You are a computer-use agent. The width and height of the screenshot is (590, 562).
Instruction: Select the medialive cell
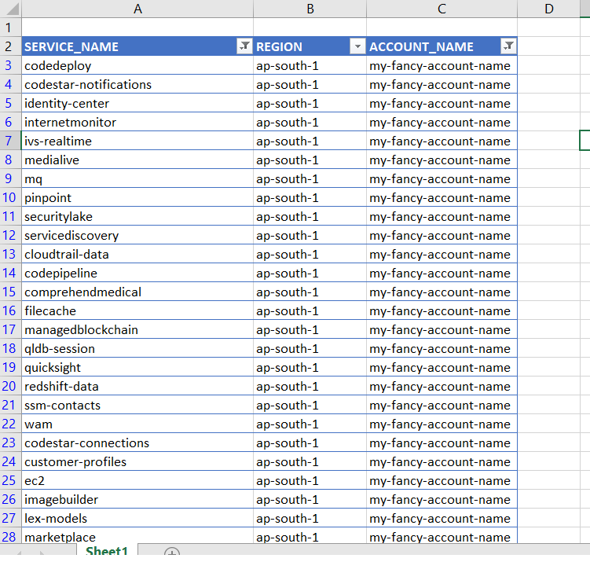[137, 160]
